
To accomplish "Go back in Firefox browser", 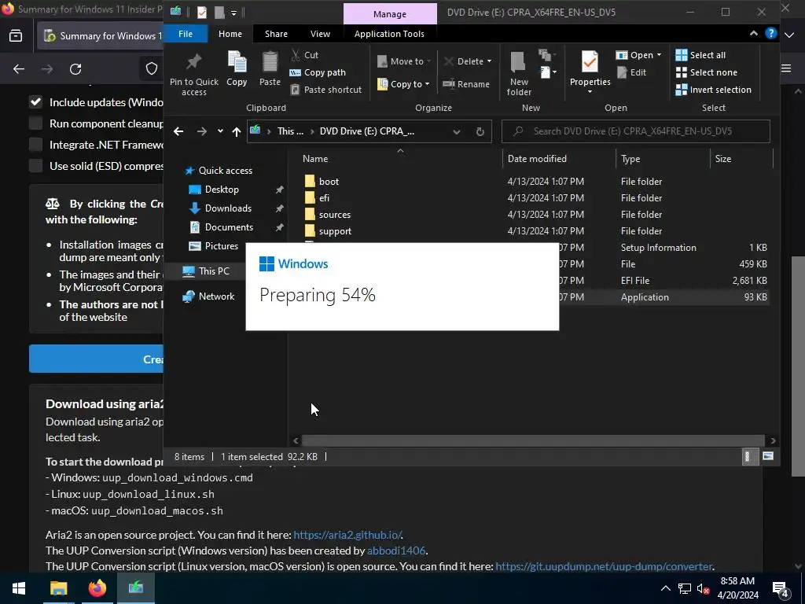I will (19, 69).
